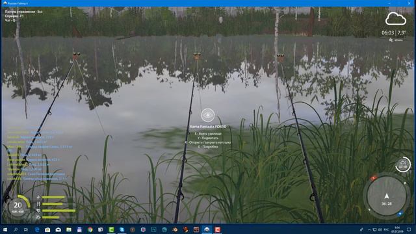
Task: Click the hunger fork-and-knife icon
Action: pos(38,204)
